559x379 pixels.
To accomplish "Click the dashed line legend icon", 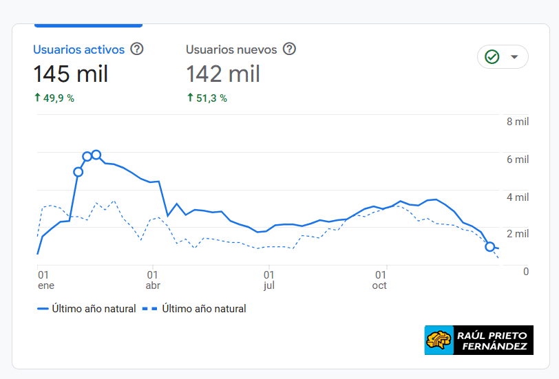I will click(150, 309).
